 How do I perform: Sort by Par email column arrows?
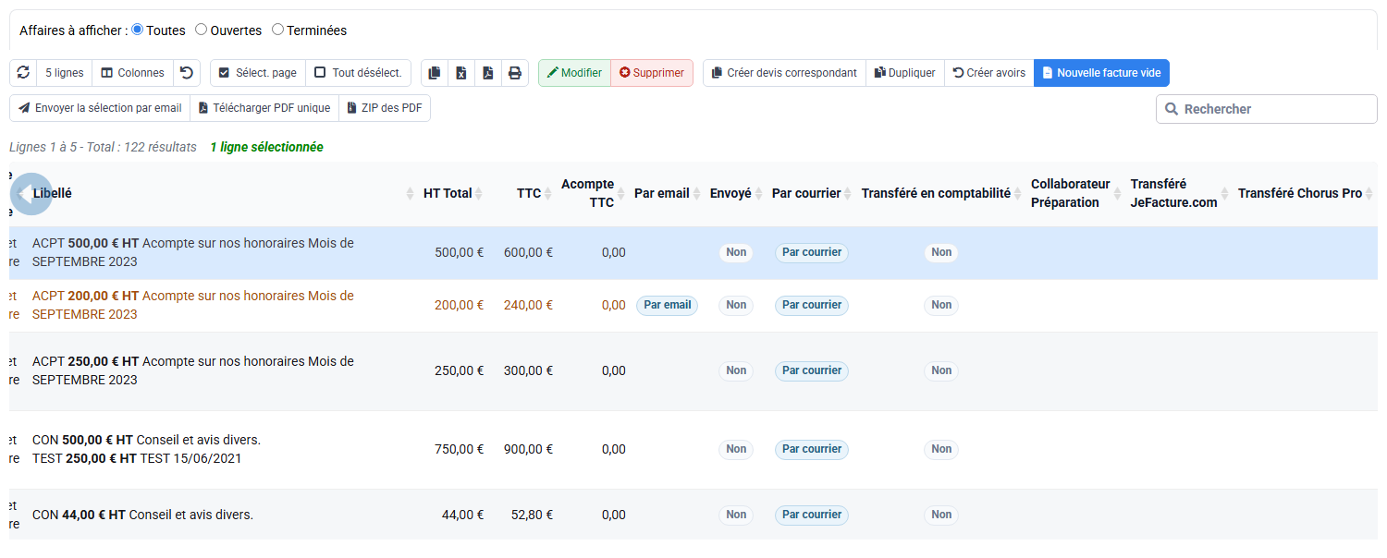[x=697, y=194]
